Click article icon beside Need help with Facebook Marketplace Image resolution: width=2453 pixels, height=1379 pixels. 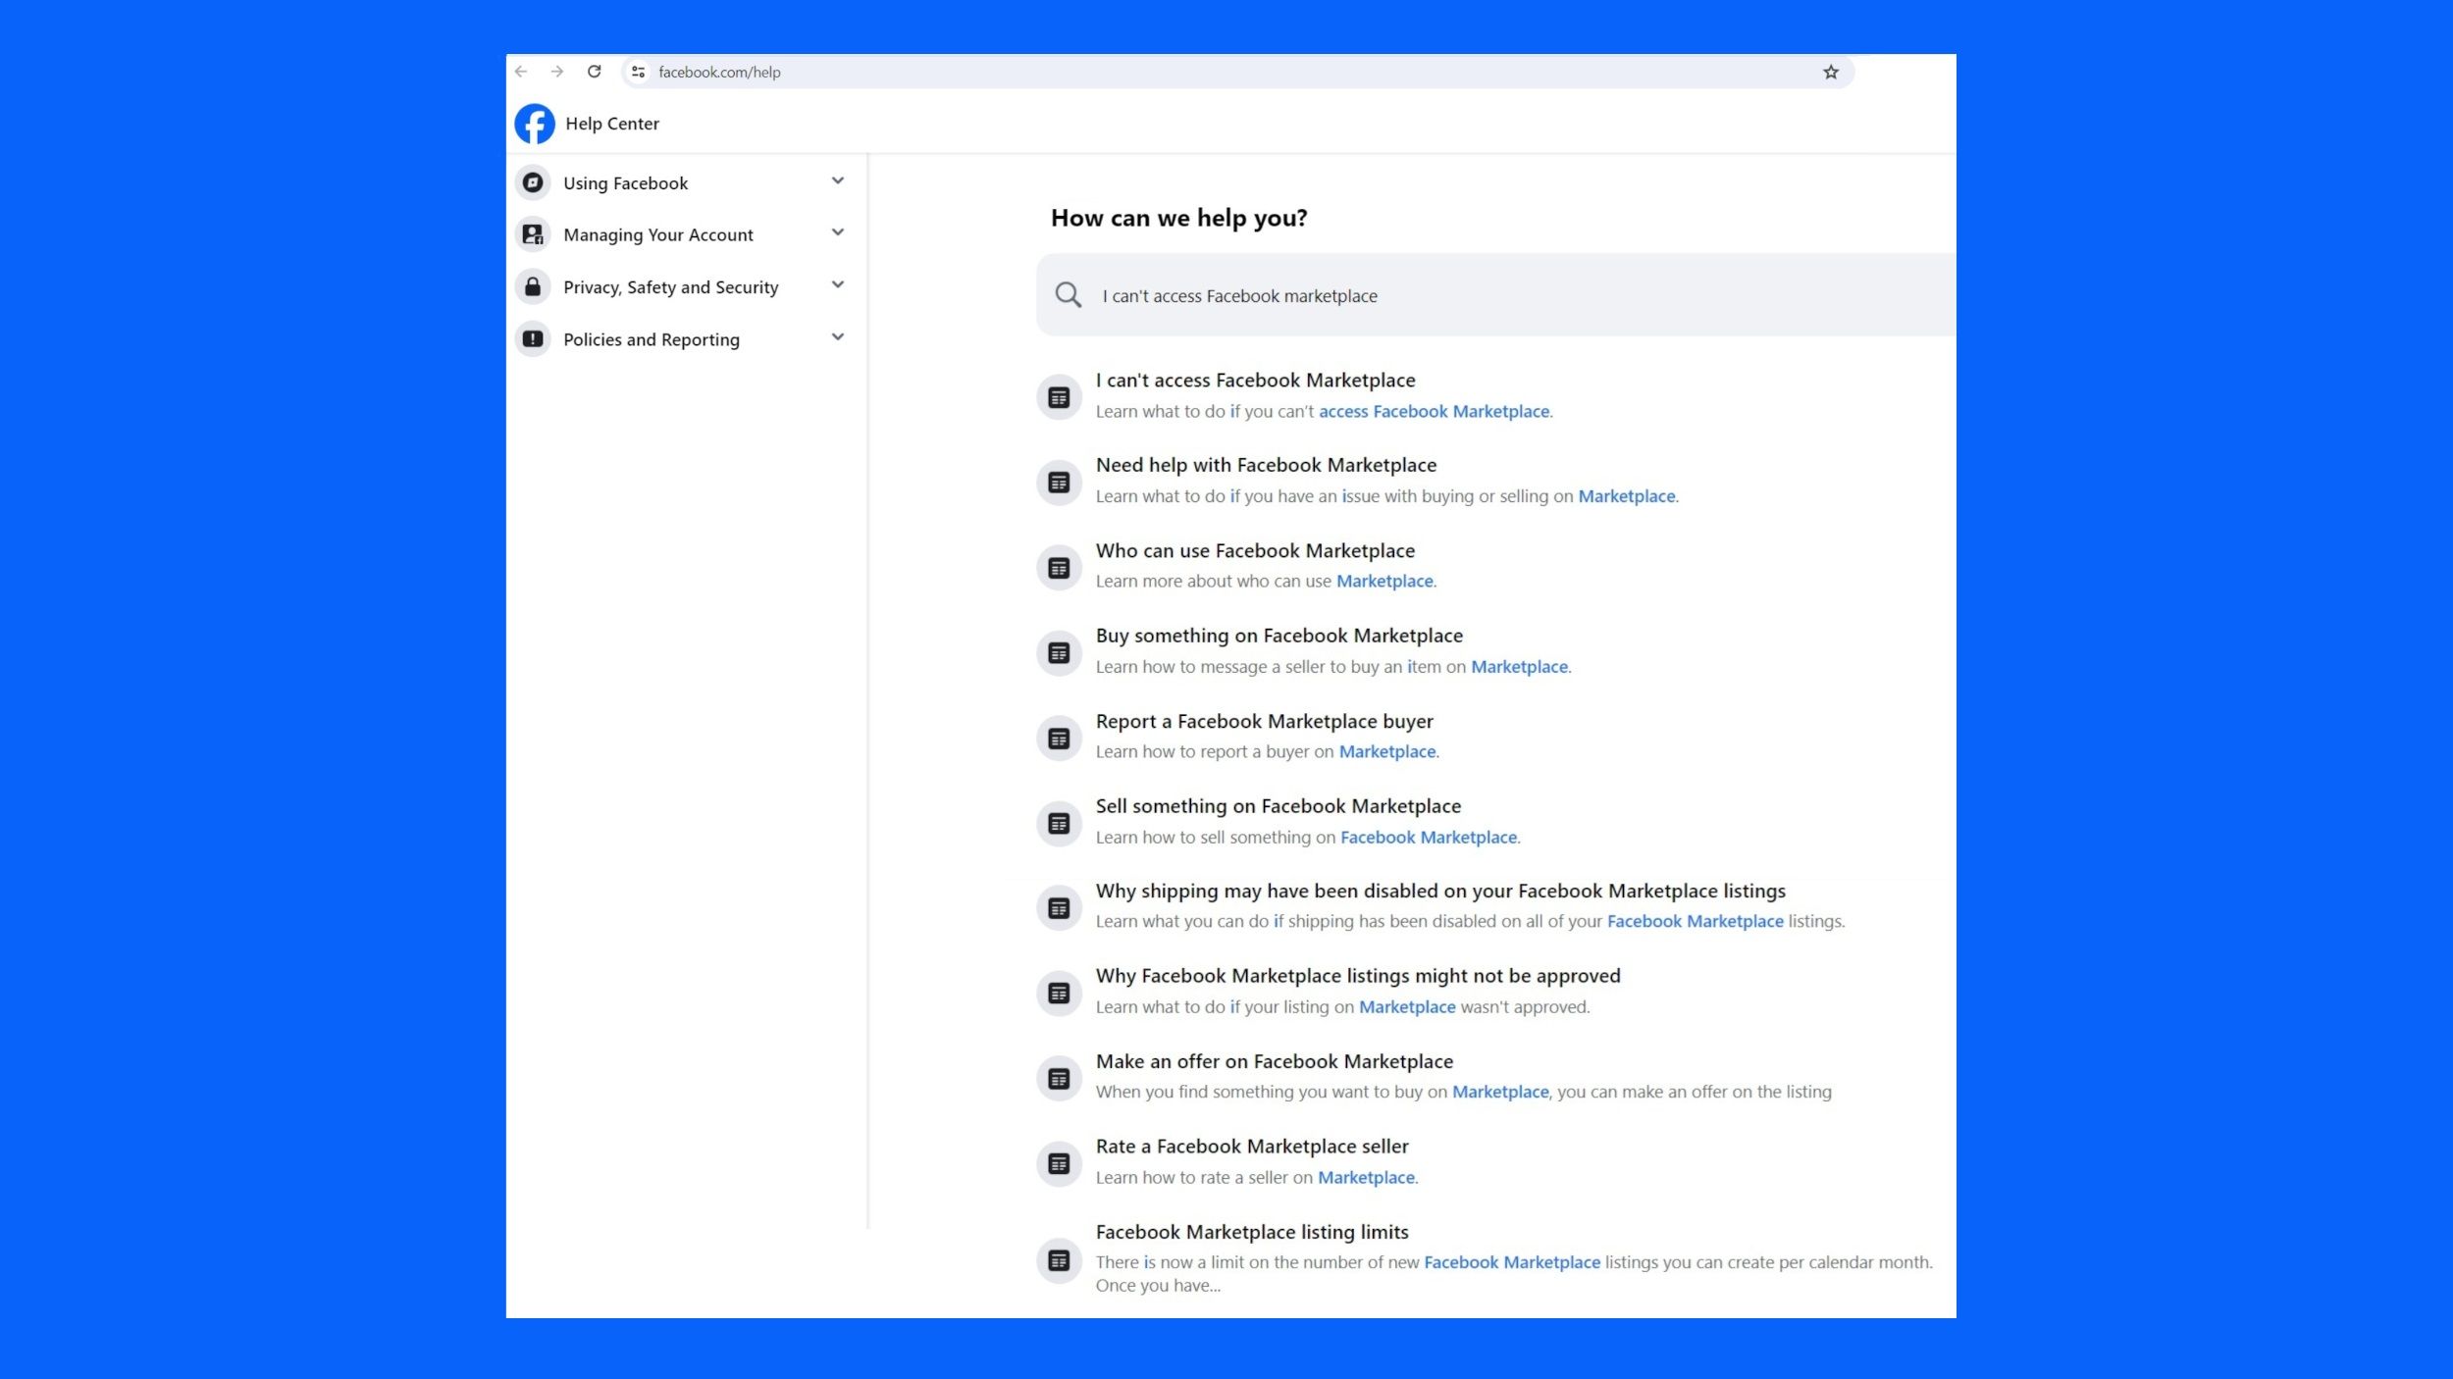(x=1059, y=483)
